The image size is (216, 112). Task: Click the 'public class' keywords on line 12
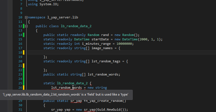(47, 26)
